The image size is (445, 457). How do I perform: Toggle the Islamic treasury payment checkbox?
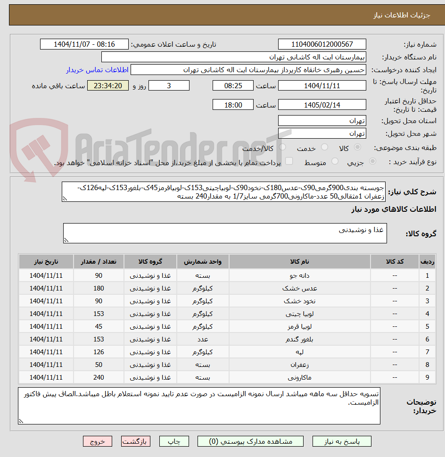coord(289,161)
